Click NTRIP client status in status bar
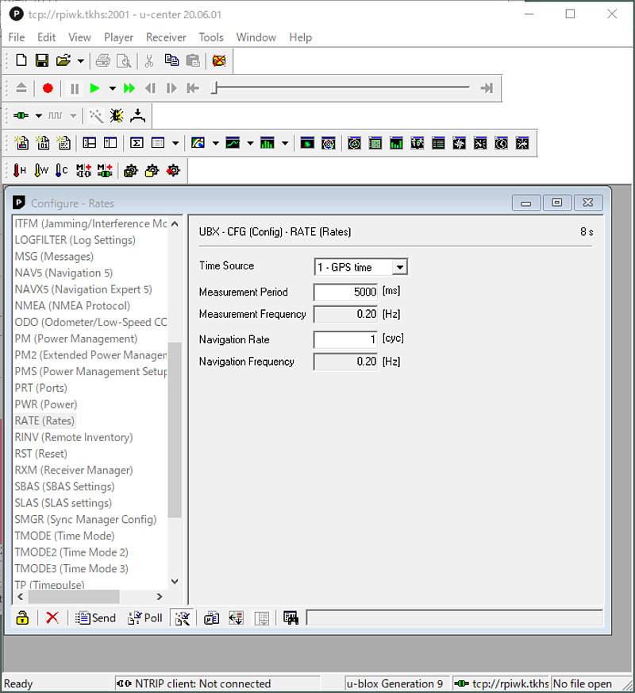The image size is (635, 693). point(217,683)
